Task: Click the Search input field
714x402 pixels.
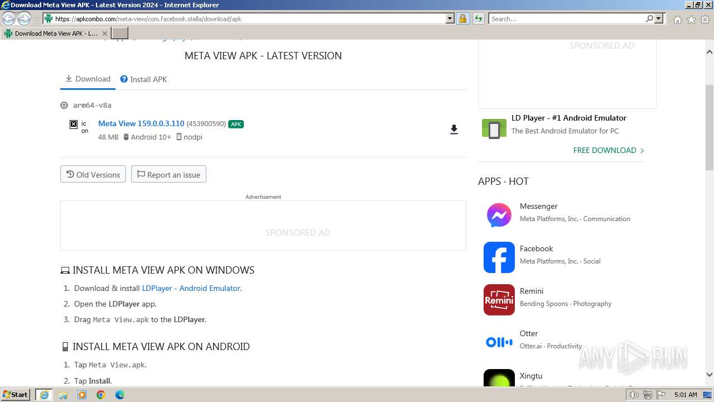Action: 567,18
